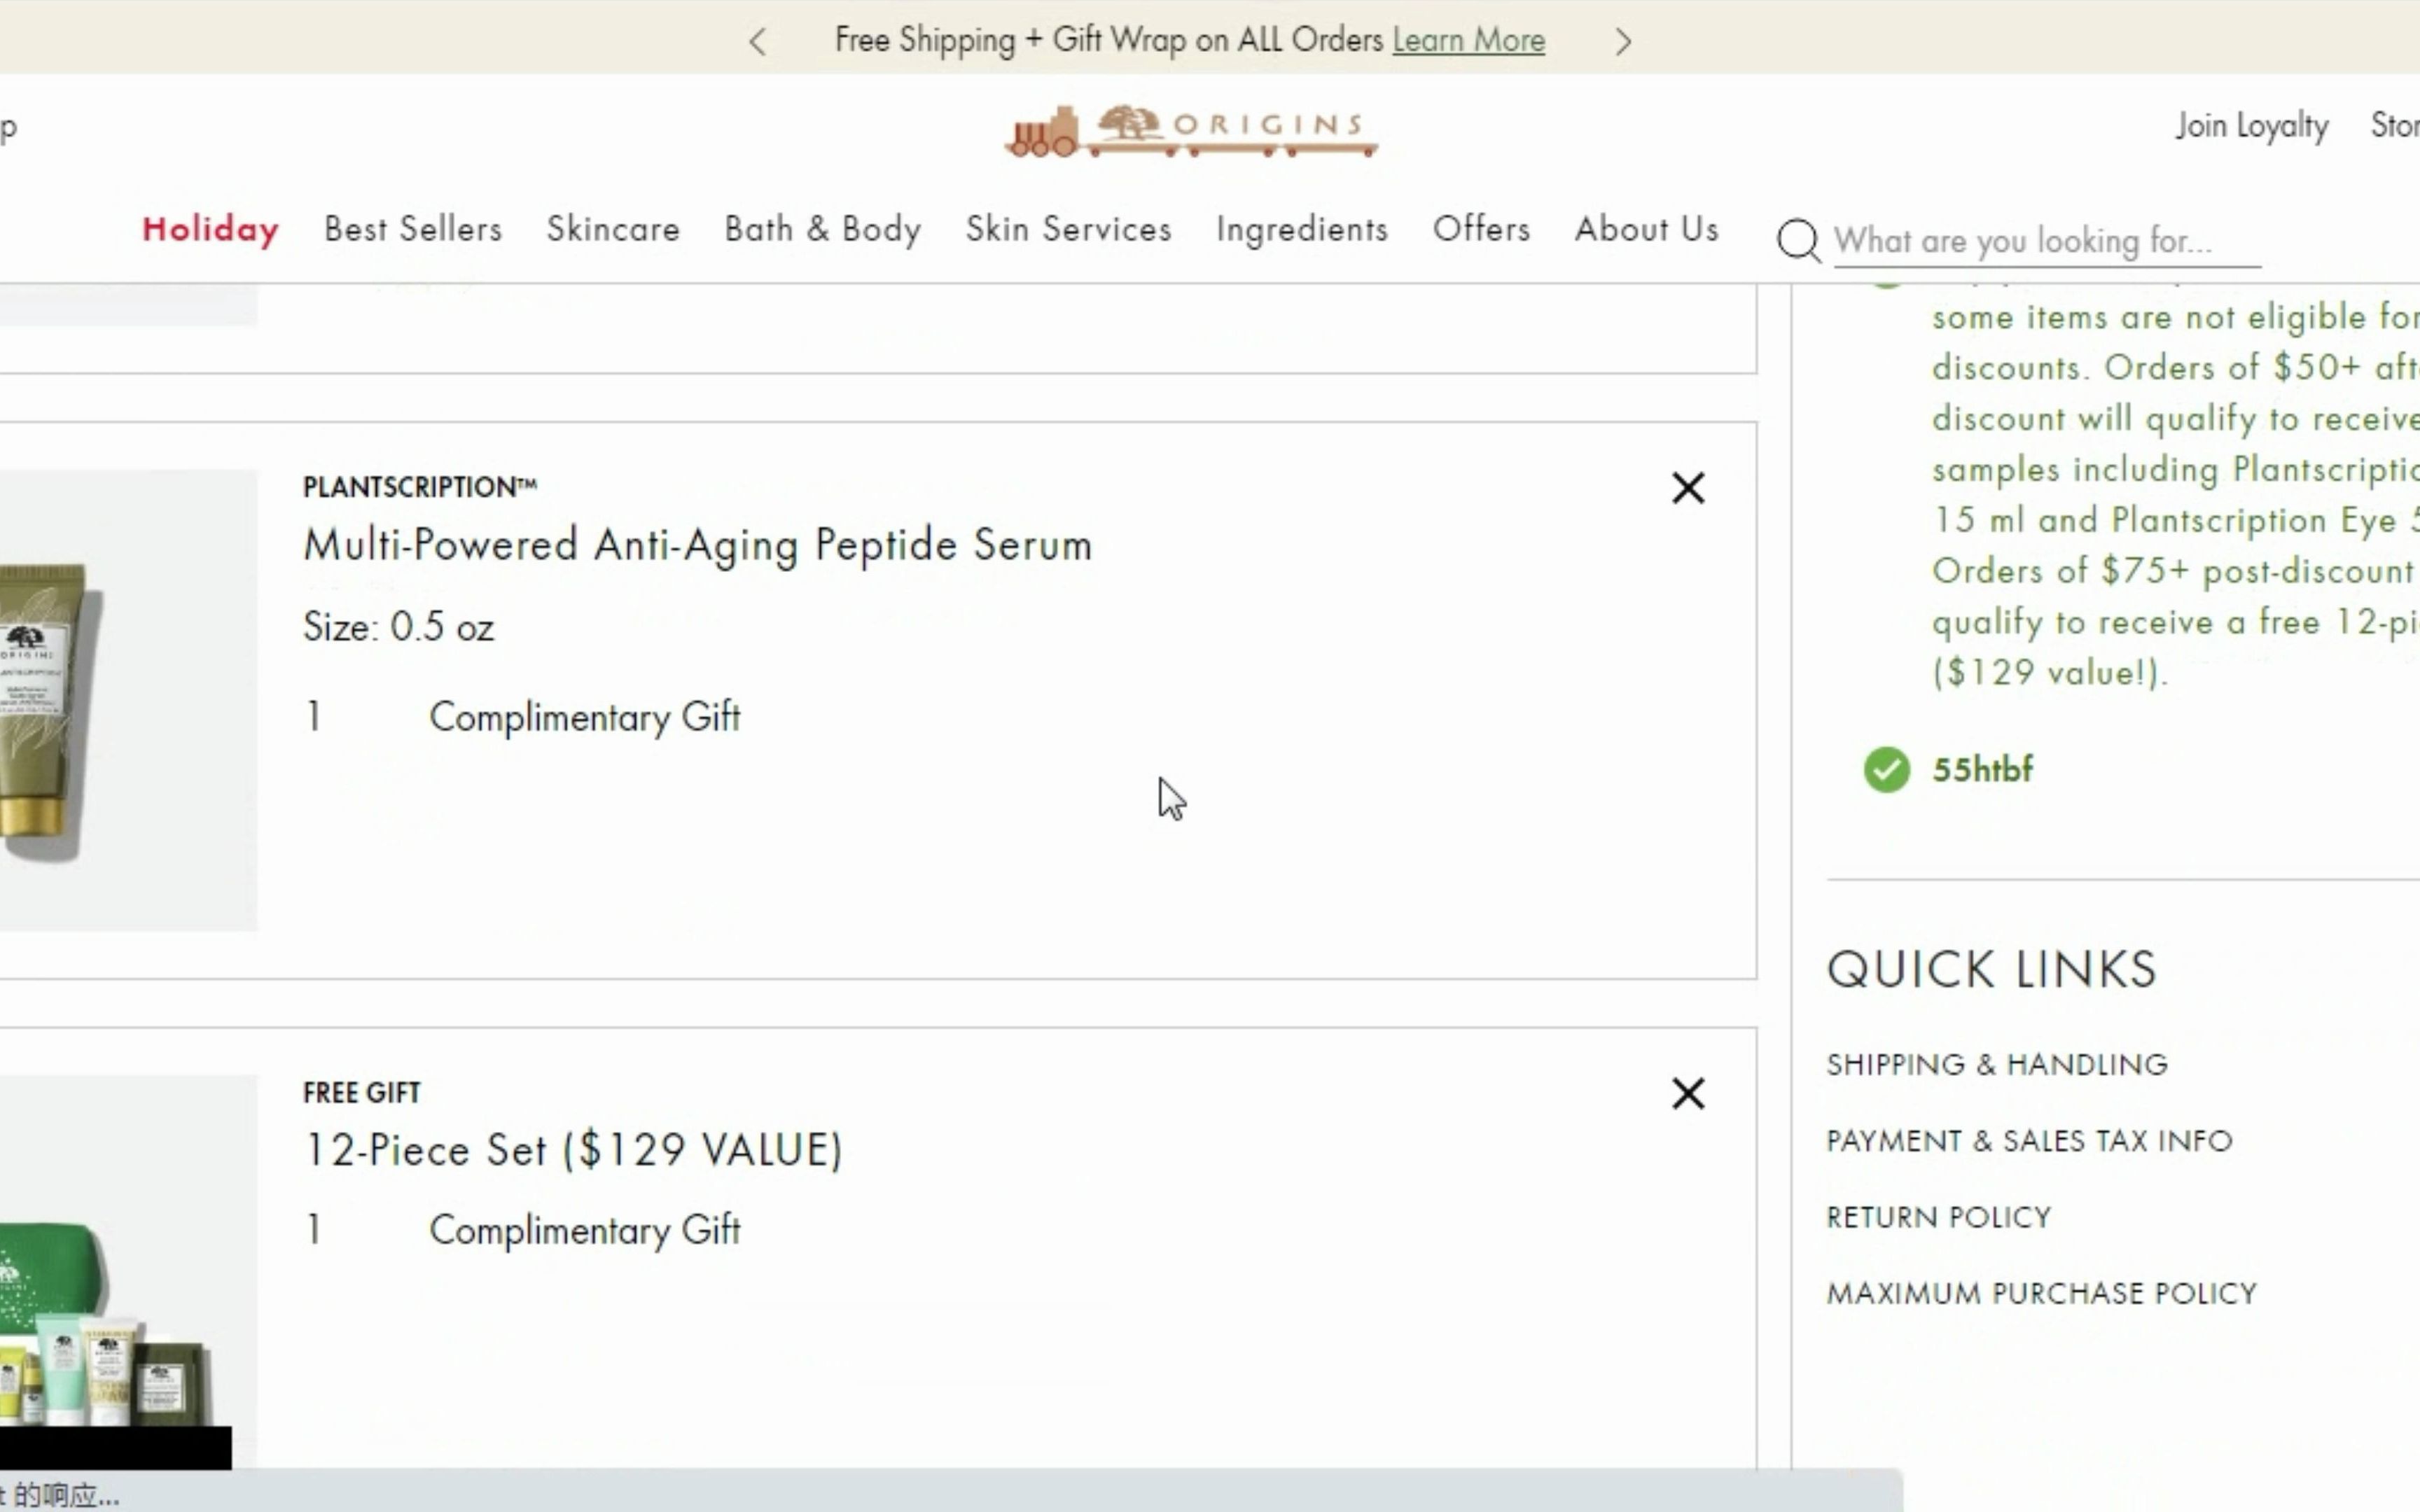The width and height of the screenshot is (2420, 1512).
Task: Click the PLANTSCRIPTION brand label
Action: click(420, 487)
